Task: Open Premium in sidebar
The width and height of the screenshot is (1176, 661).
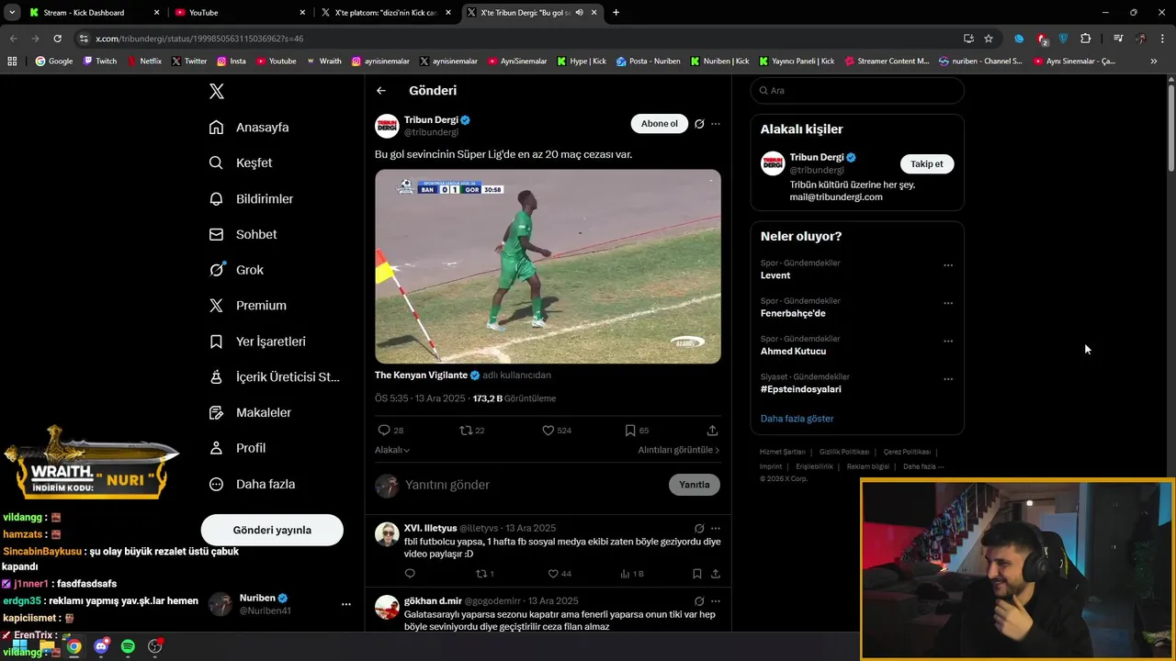Action: coord(247,305)
